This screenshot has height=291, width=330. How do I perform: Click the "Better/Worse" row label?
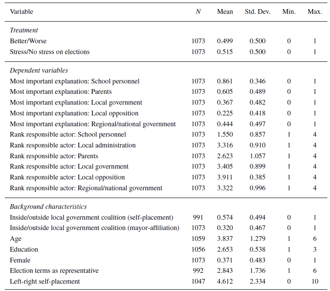[x=28, y=41]
